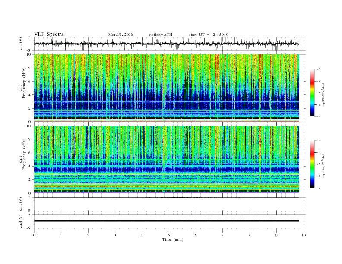Click the thick black ch.4 signal trace
Viewport: 342px width, 264px height.
(x=166, y=221)
